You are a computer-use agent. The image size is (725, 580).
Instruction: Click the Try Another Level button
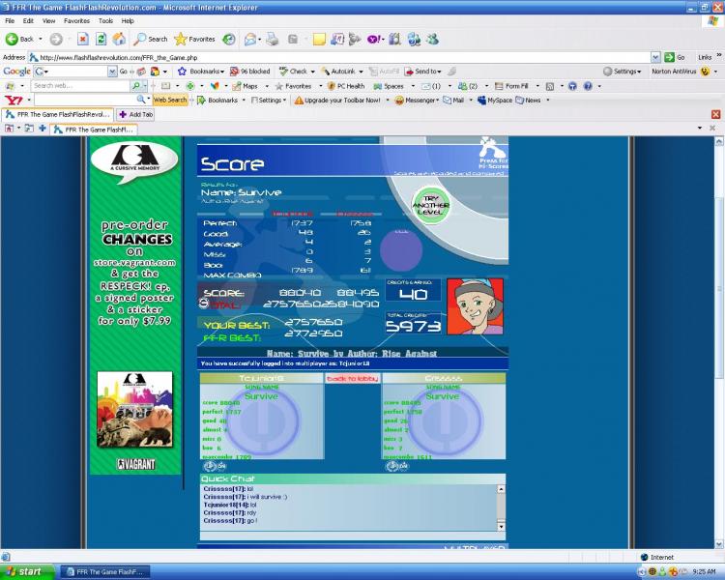click(431, 205)
